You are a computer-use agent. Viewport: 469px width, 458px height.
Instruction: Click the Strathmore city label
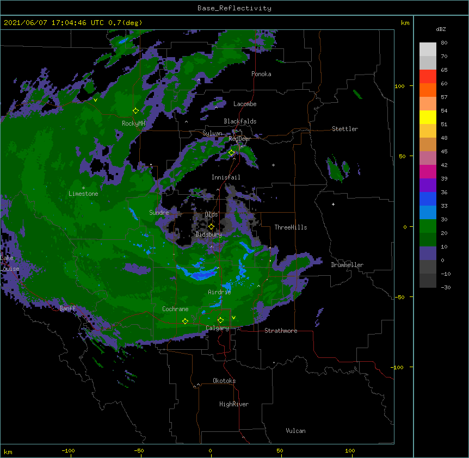[281, 331]
